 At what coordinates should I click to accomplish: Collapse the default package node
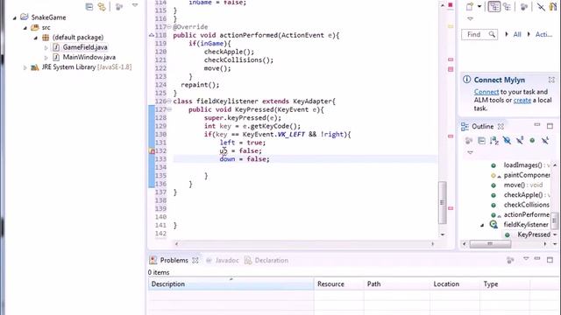click(x=36, y=38)
